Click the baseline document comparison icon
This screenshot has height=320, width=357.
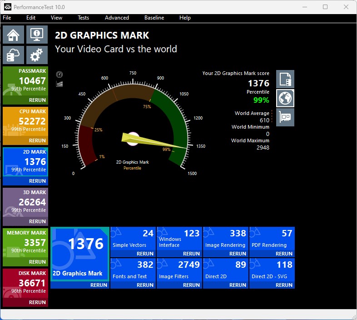[285, 79]
